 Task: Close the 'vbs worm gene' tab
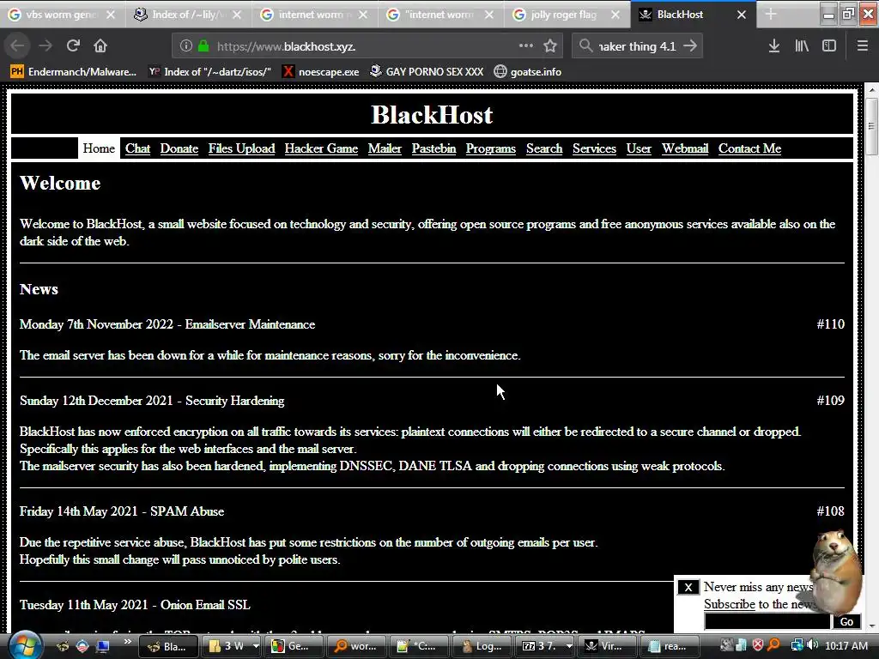point(111,15)
